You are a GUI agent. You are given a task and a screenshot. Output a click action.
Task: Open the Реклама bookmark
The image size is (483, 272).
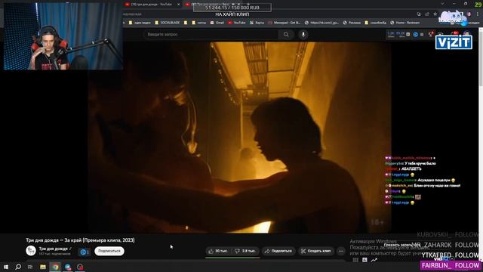click(352, 23)
